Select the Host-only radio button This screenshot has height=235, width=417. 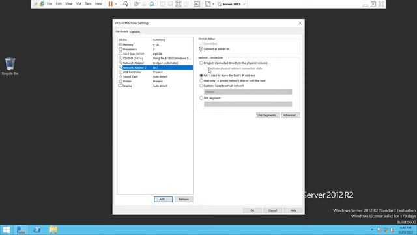point(201,80)
